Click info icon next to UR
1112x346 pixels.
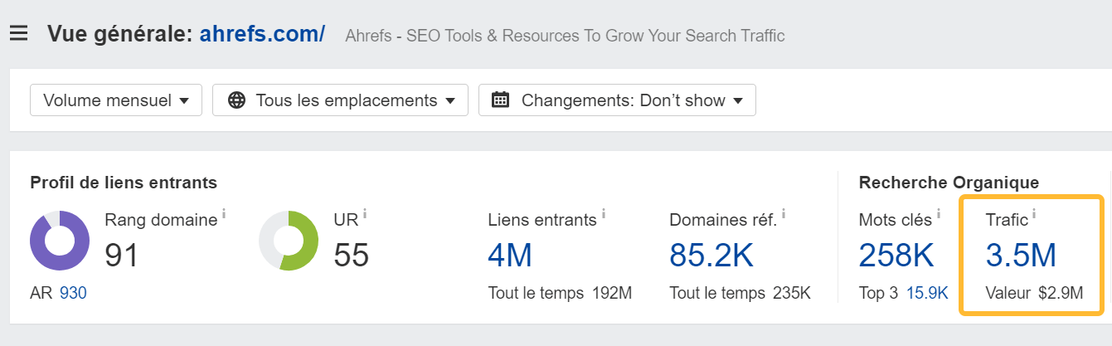click(365, 214)
